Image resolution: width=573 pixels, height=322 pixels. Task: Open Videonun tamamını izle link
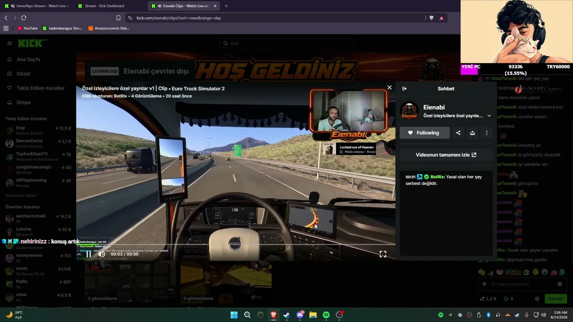pos(446,155)
